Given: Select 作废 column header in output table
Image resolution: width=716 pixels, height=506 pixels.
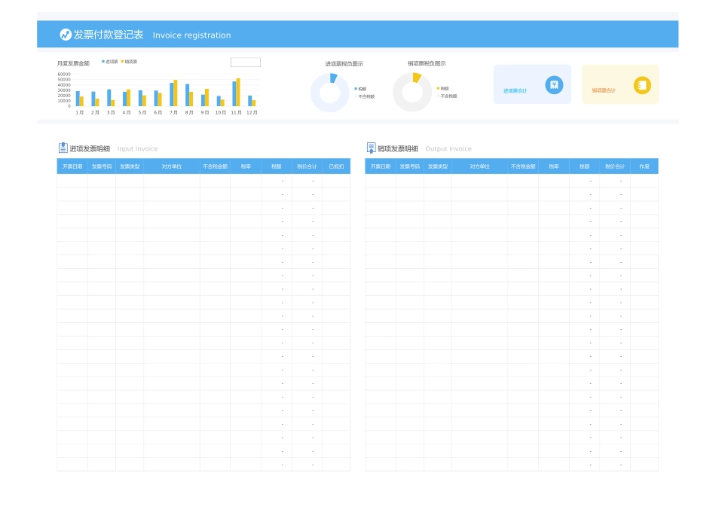Looking at the screenshot, I should (x=644, y=166).
